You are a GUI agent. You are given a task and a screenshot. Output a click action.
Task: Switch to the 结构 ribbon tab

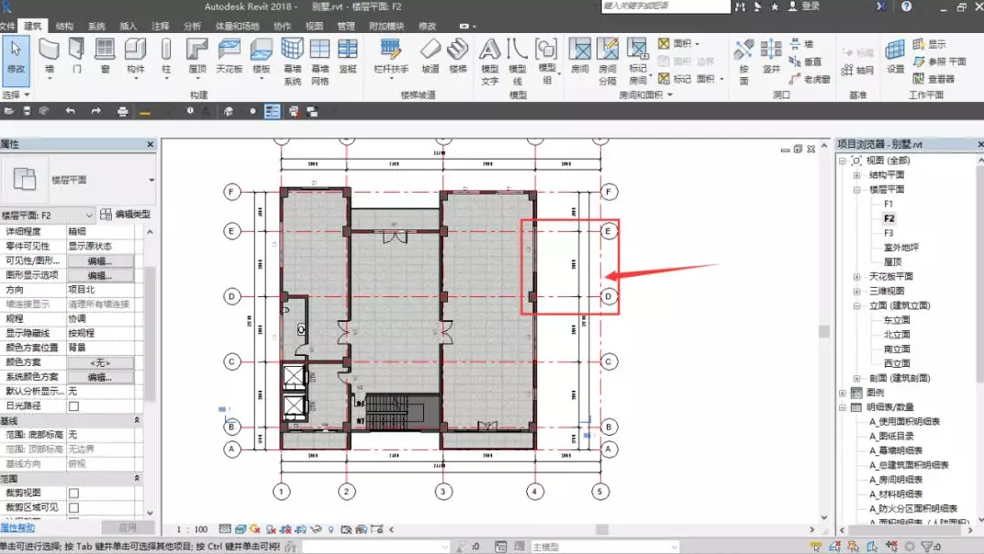(64, 27)
